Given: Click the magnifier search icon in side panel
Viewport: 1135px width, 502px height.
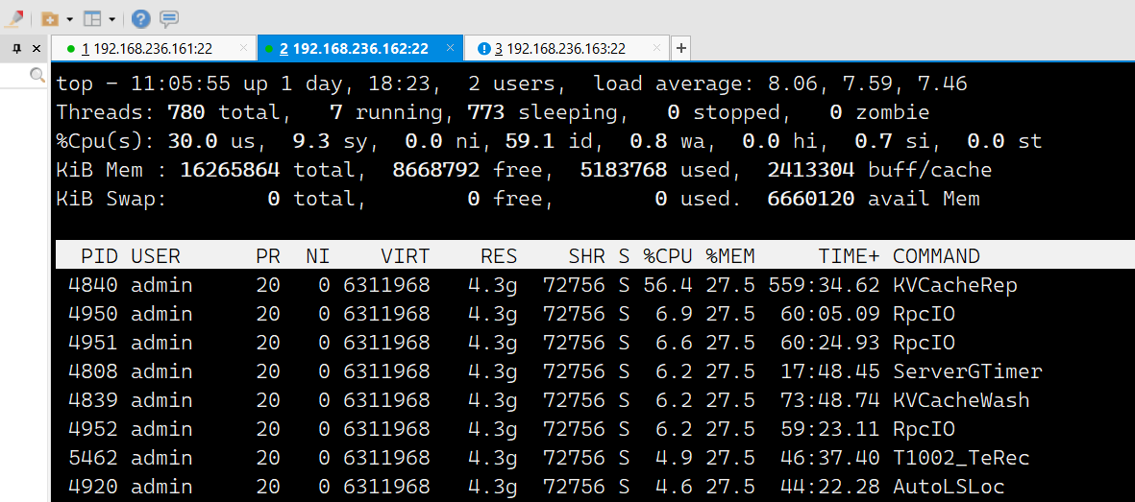Looking at the screenshot, I should [37, 75].
